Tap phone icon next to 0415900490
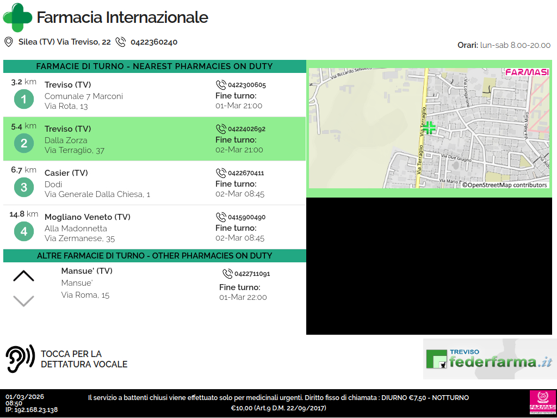This screenshot has height=418, width=557. 221,217
